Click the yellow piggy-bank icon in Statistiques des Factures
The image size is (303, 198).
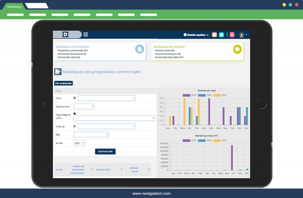(x=237, y=49)
